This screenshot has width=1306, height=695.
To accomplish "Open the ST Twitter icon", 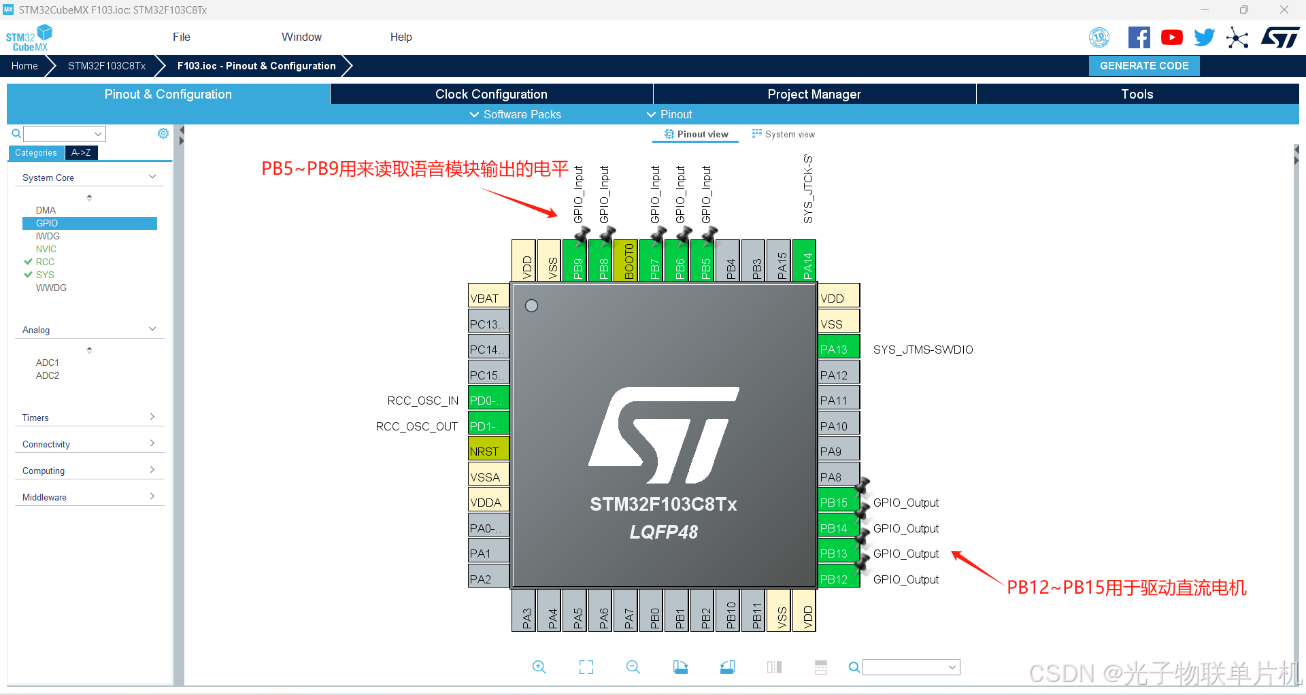I will (x=1205, y=37).
